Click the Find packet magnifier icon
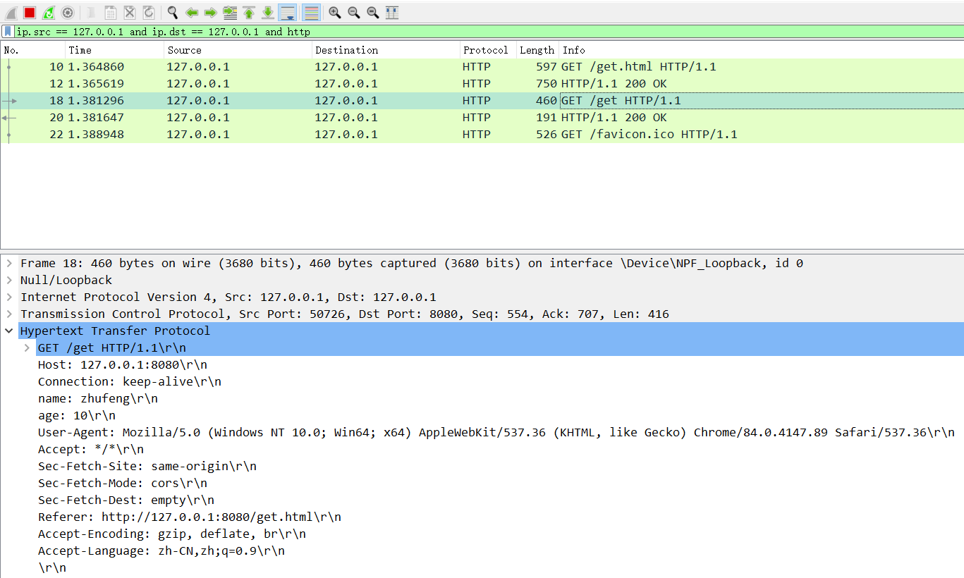Viewport: 964px width, 578px height. pos(172,12)
